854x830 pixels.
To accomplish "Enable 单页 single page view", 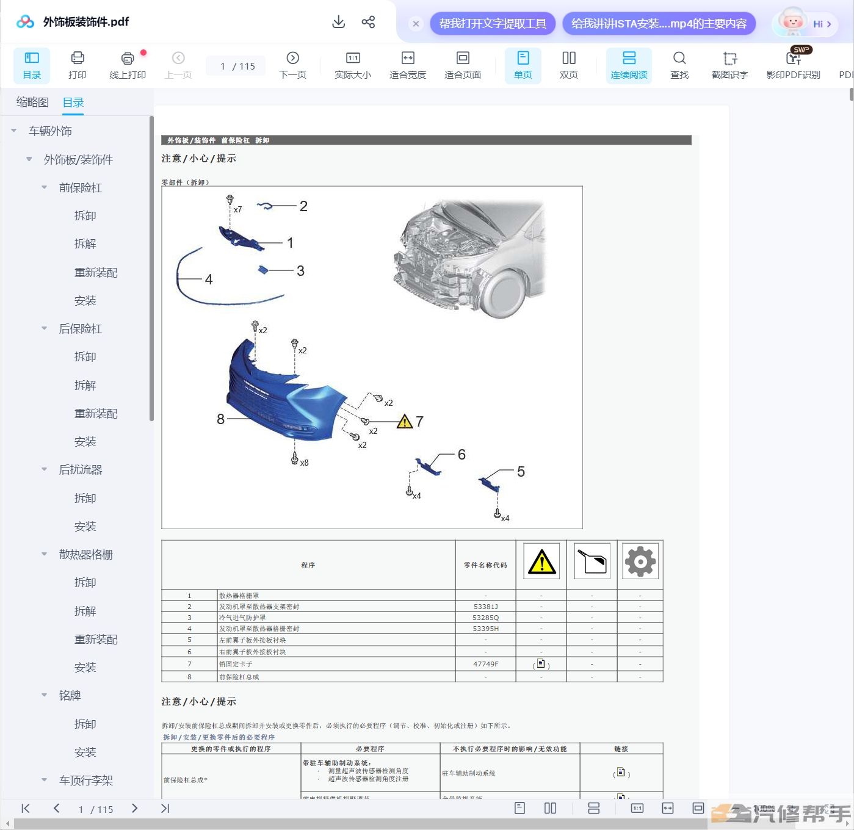I will coord(523,65).
